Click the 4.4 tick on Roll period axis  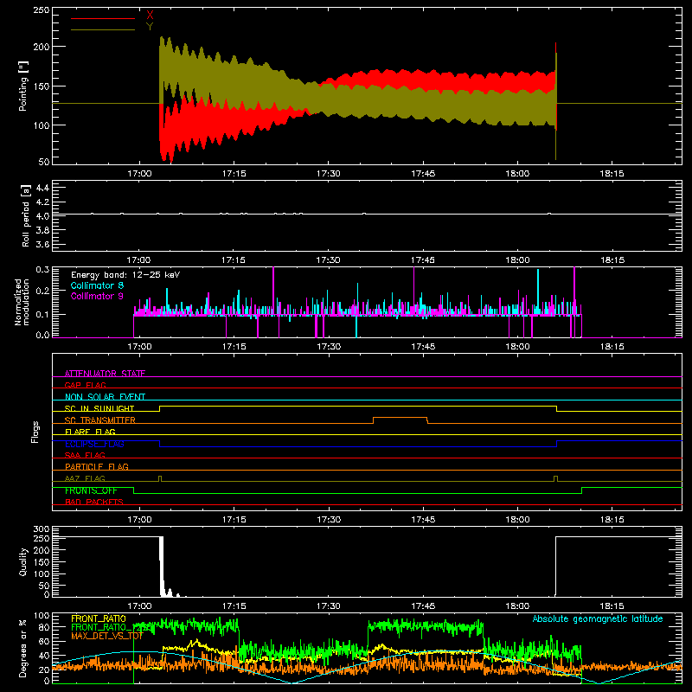[42, 188]
